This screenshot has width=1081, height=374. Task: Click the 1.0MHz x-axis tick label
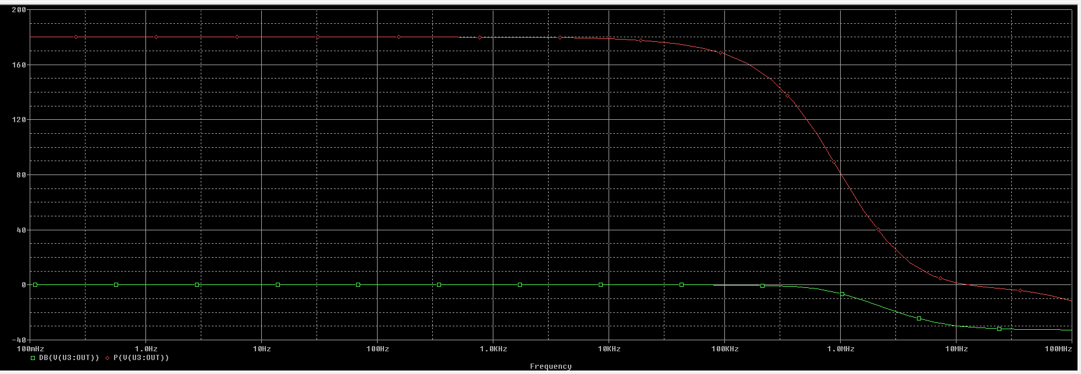click(840, 349)
